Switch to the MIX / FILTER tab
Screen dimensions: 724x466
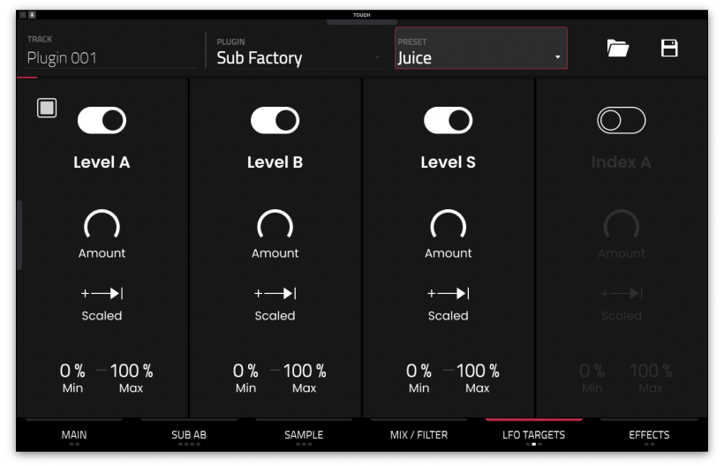pos(419,435)
